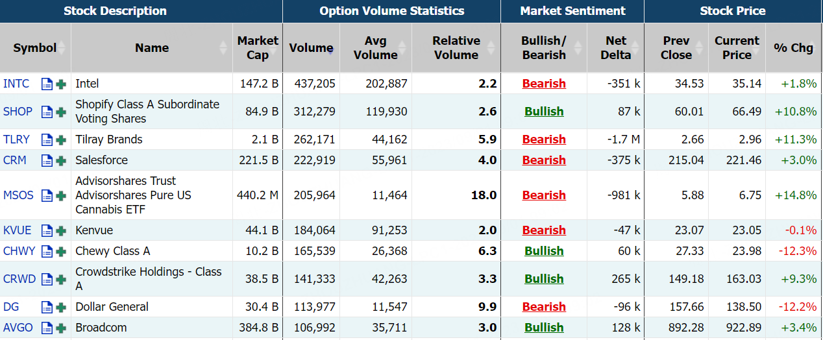
Task: Sort by the Relative Volume column header
Action: 456,48
